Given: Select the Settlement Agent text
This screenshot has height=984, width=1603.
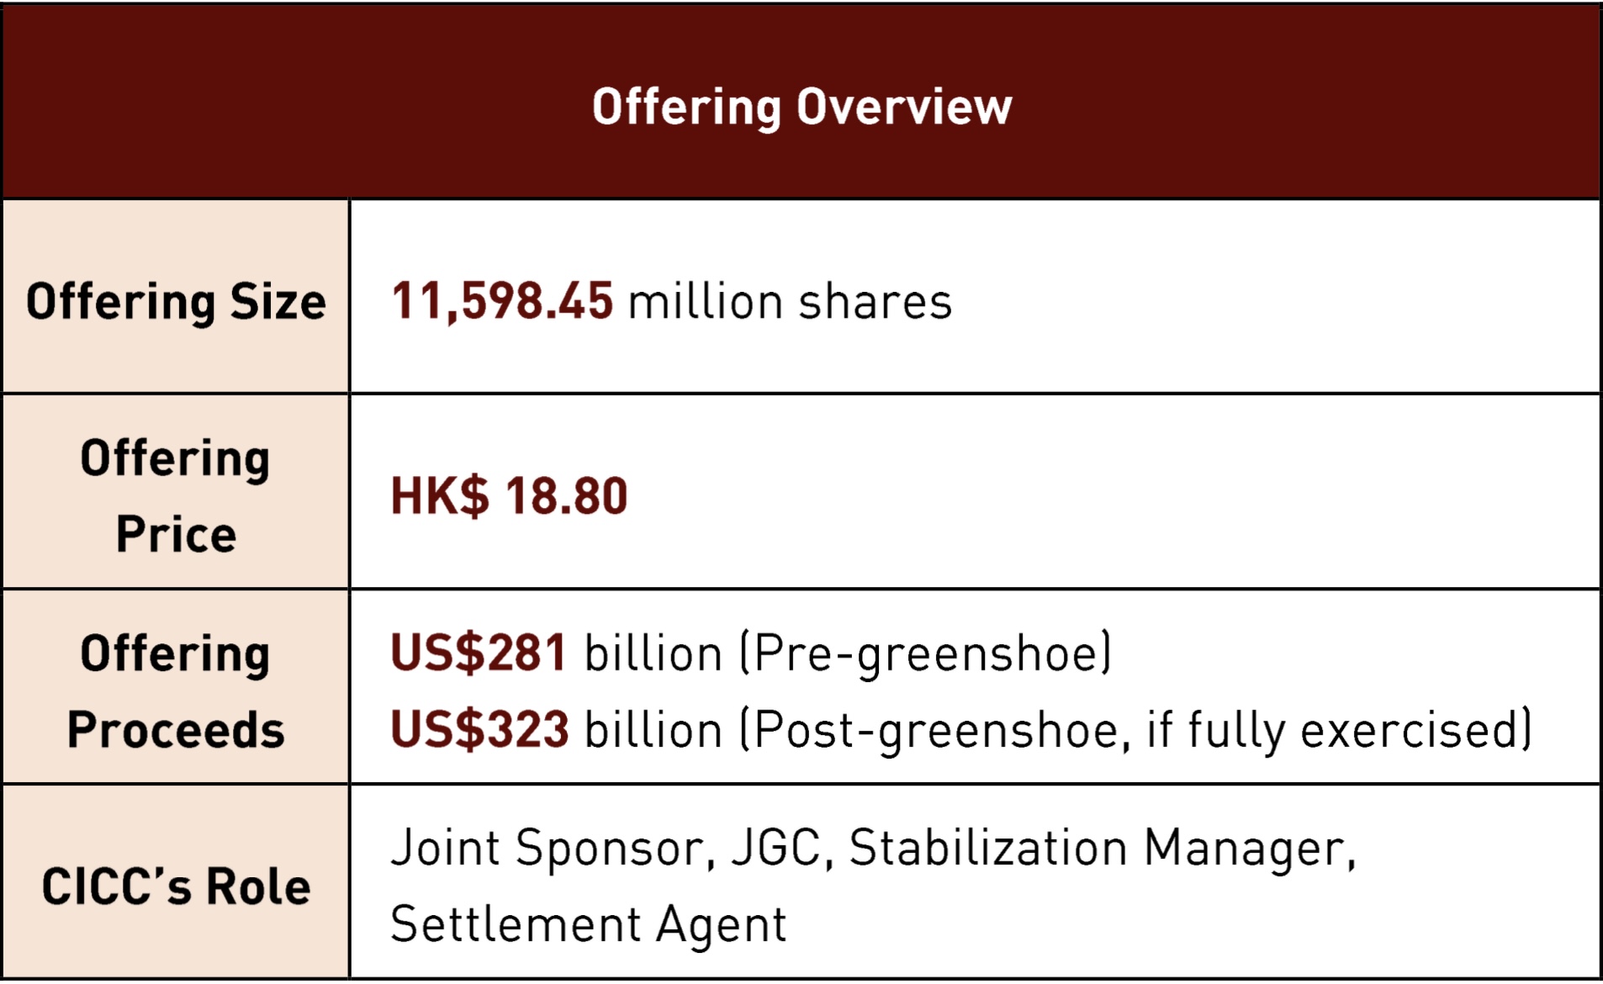Looking at the screenshot, I should pyautogui.click(x=589, y=925).
